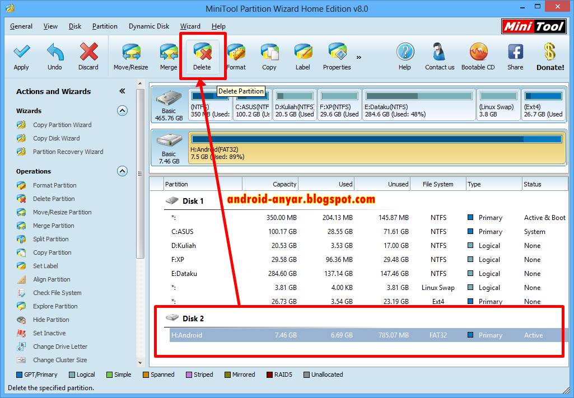This screenshot has height=398, width=574.
Task: Select C:ASUS block in disk map
Action: (252, 105)
